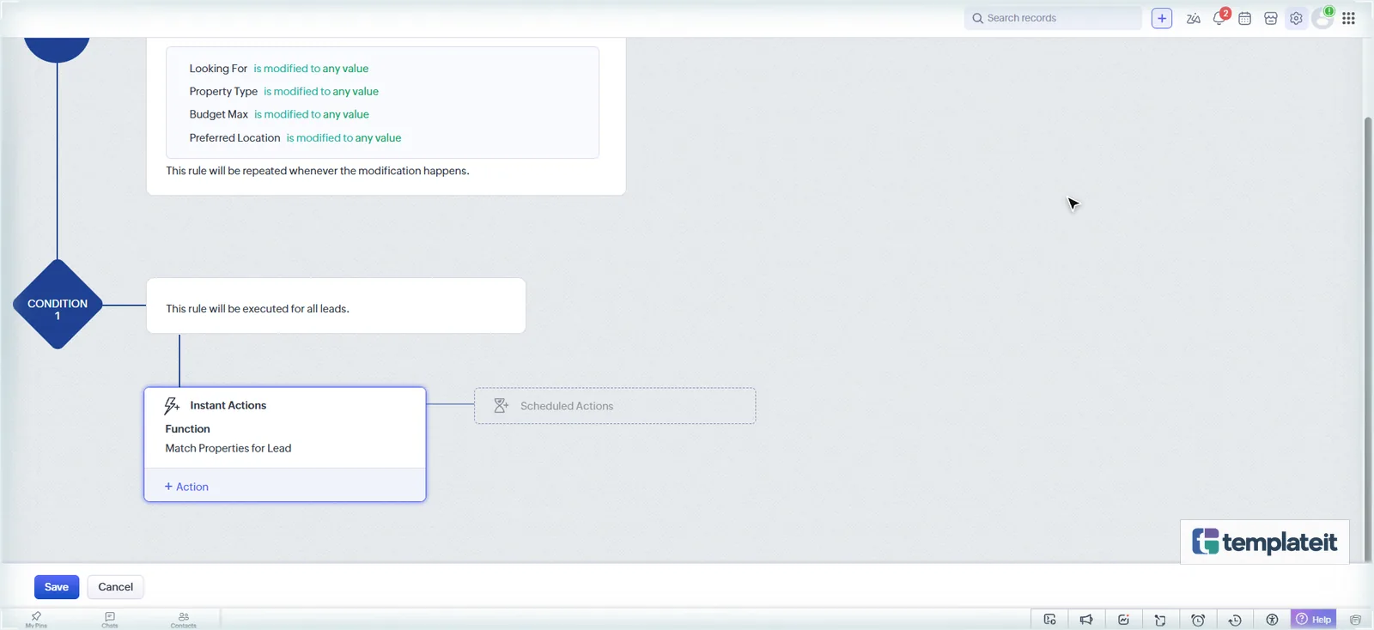The height and width of the screenshot is (630, 1374).
Task: Click the Instant Actions header
Action: pos(228,405)
